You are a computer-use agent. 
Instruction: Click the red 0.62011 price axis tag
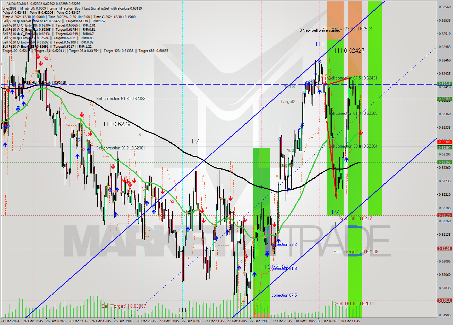click(x=445, y=301)
